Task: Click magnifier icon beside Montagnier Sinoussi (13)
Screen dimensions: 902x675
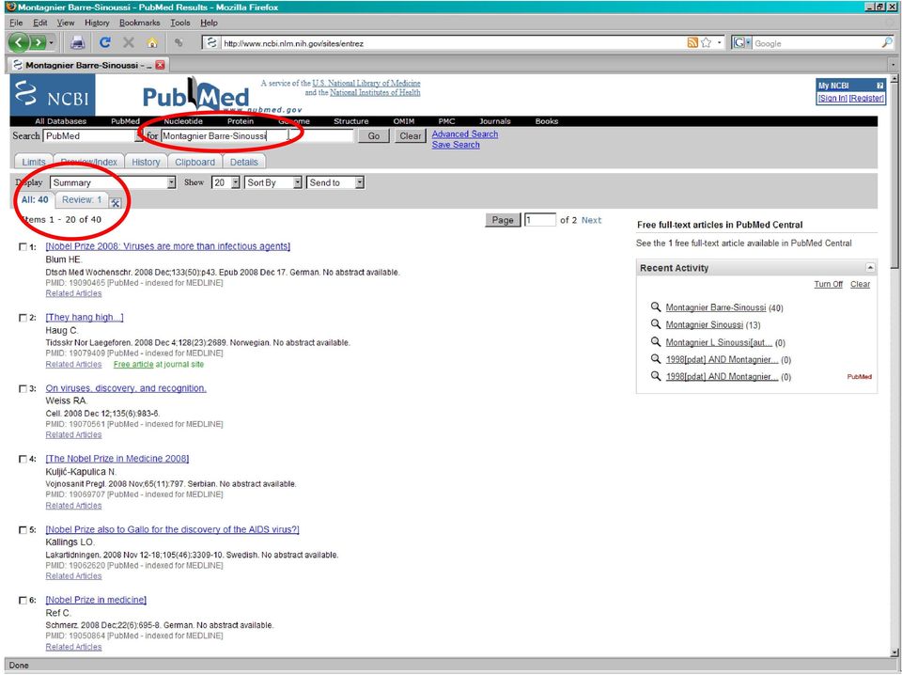Action: [x=655, y=324]
